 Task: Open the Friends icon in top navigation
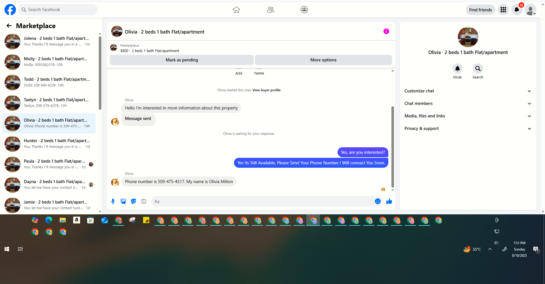(271, 10)
